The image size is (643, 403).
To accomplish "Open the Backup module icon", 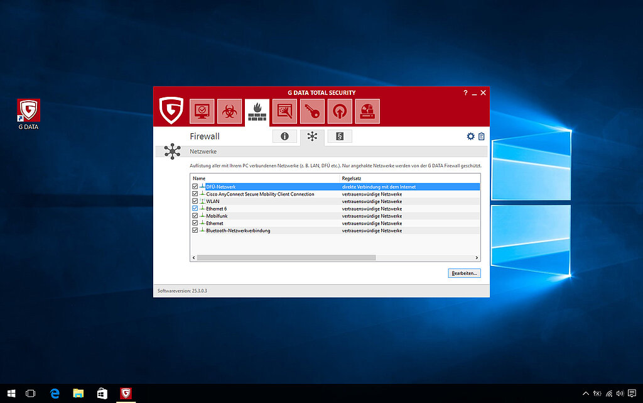I will 284,112.
